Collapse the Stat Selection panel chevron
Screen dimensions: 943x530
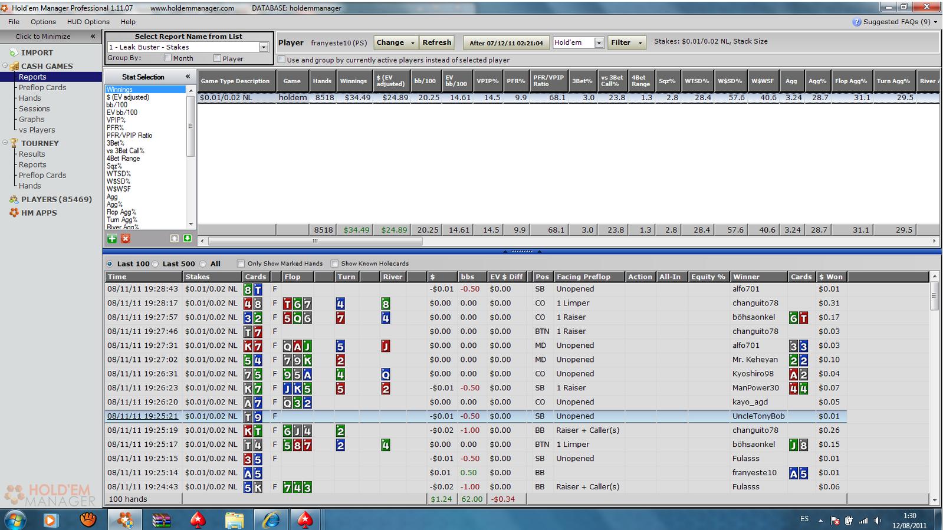coord(188,77)
